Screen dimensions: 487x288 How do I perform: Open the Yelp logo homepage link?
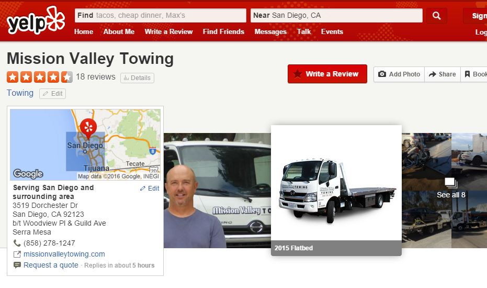[x=36, y=20]
